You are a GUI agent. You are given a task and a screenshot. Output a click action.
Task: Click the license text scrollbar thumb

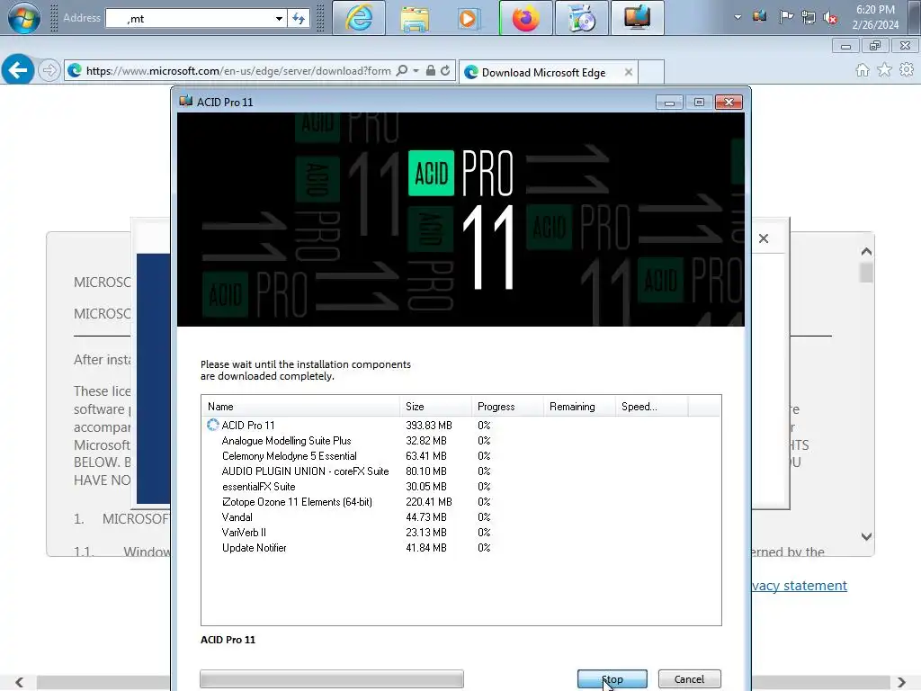pos(866,273)
